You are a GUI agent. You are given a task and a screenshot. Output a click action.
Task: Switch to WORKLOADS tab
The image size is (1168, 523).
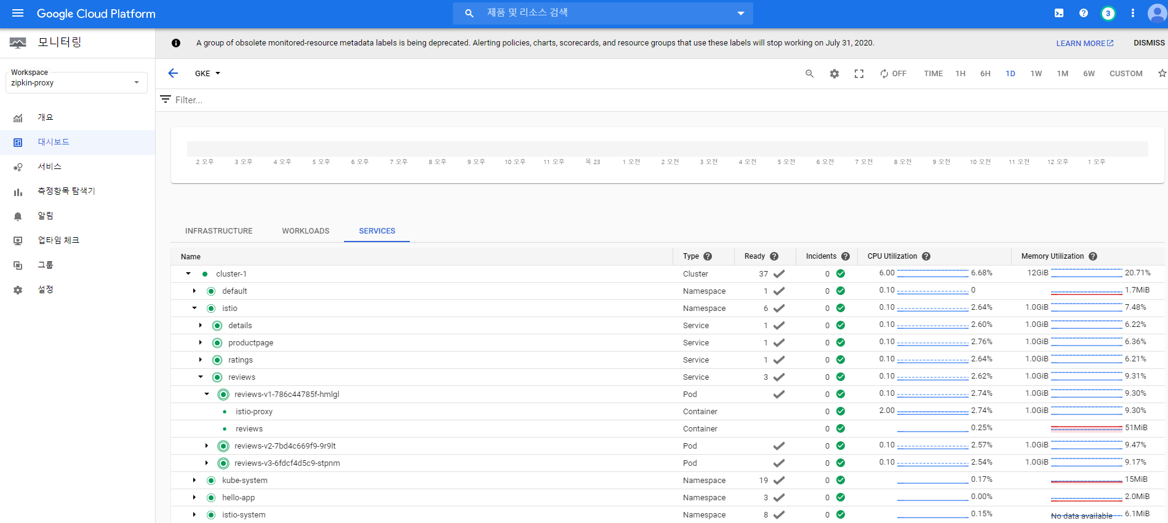(306, 231)
